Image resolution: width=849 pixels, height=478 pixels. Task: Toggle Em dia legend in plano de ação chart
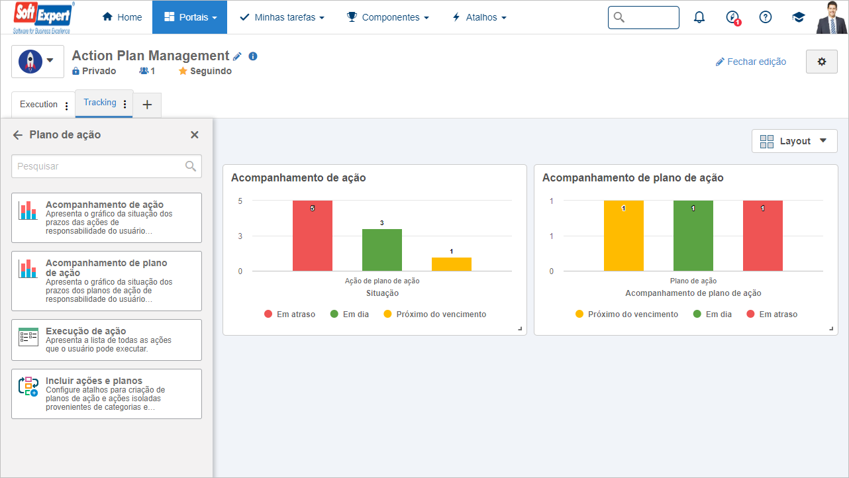tap(713, 314)
